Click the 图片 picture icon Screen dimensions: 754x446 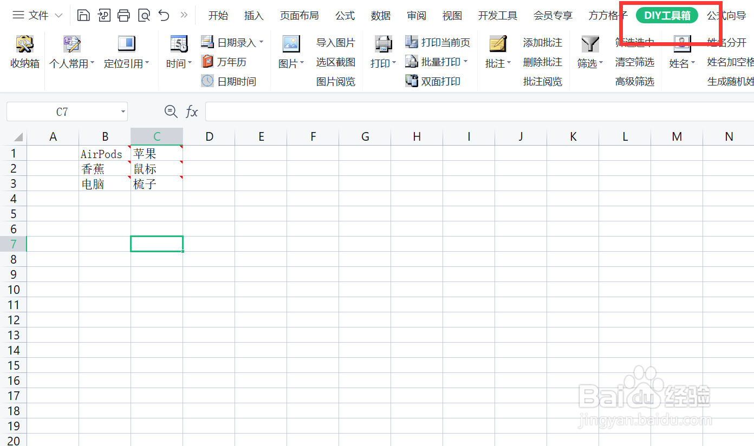tap(291, 44)
